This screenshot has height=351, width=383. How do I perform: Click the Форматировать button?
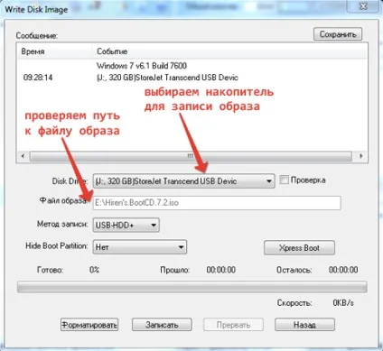click(x=89, y=325)
